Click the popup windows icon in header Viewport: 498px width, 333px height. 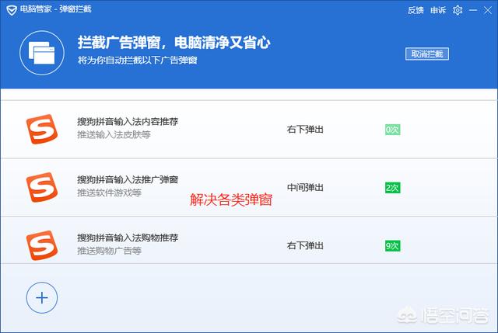point(41,53)
